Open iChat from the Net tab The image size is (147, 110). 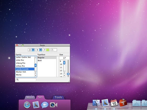[45, 105]
